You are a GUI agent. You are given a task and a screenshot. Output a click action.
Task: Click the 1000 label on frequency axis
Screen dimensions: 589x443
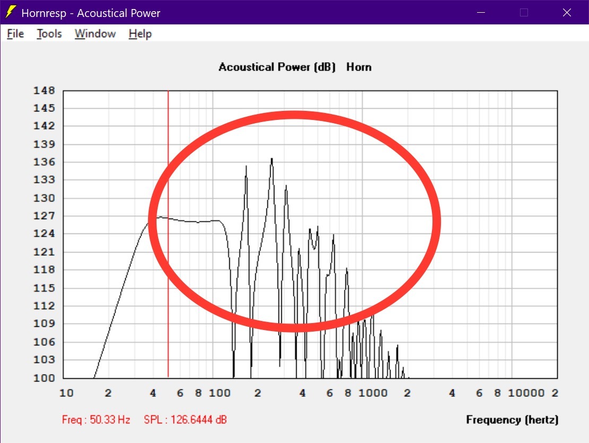pos(373,393)
